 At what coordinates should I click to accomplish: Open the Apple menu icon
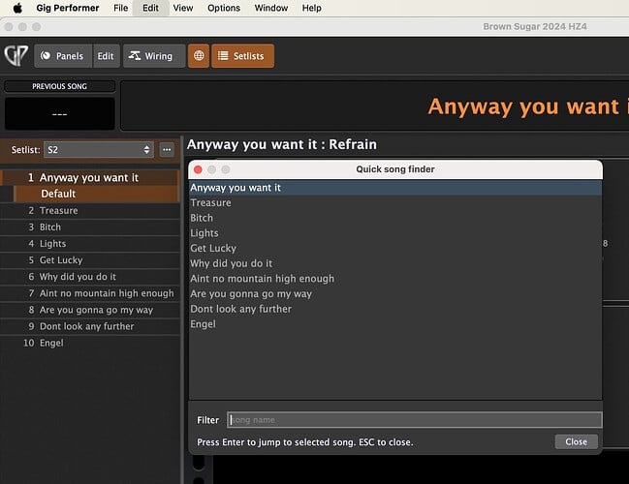point(17,8)
